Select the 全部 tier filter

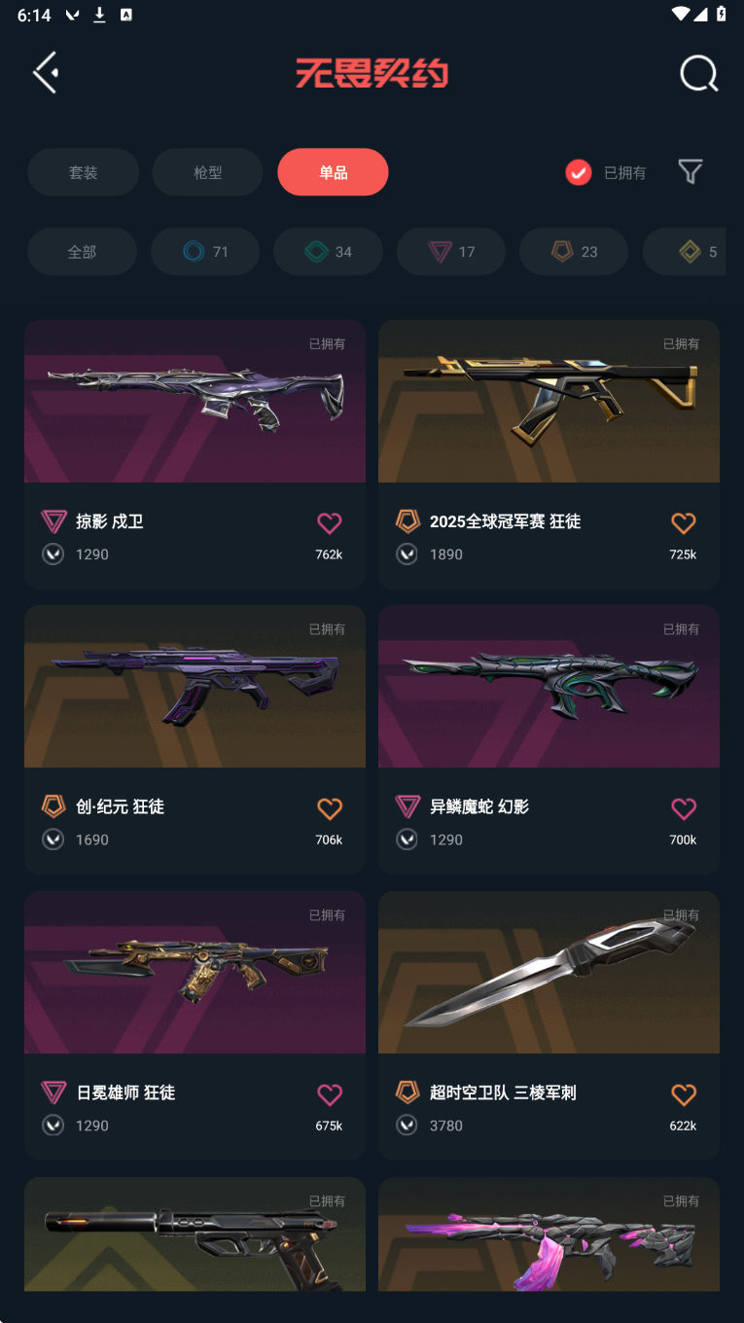coord(82,252)
